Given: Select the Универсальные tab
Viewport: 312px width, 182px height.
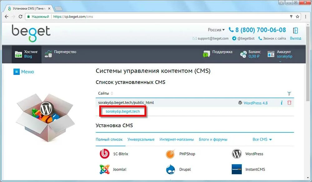Looking at the screenshot, I should pyautogui.click(x=141, y=139).
